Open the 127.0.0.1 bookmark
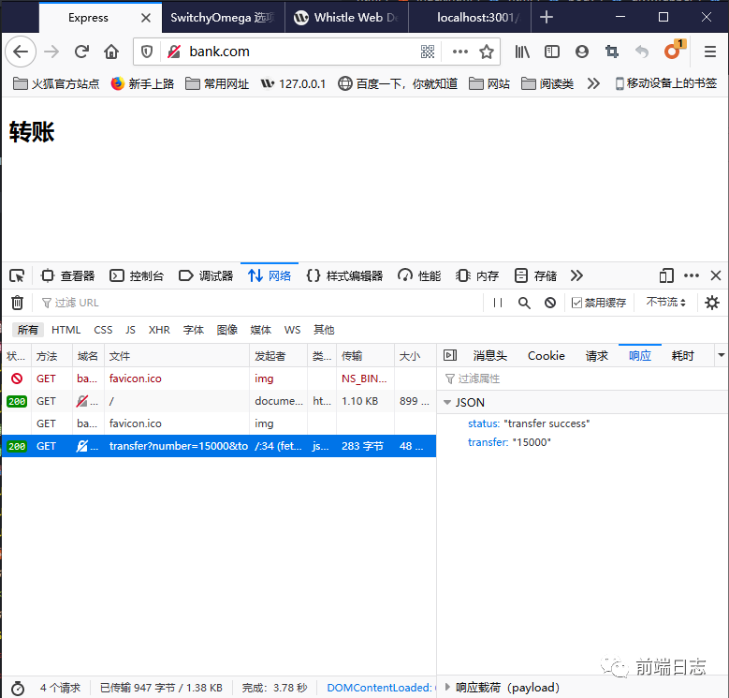 coord(293,83)
